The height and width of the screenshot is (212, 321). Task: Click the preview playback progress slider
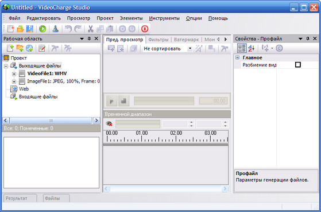tap(164, 101)
